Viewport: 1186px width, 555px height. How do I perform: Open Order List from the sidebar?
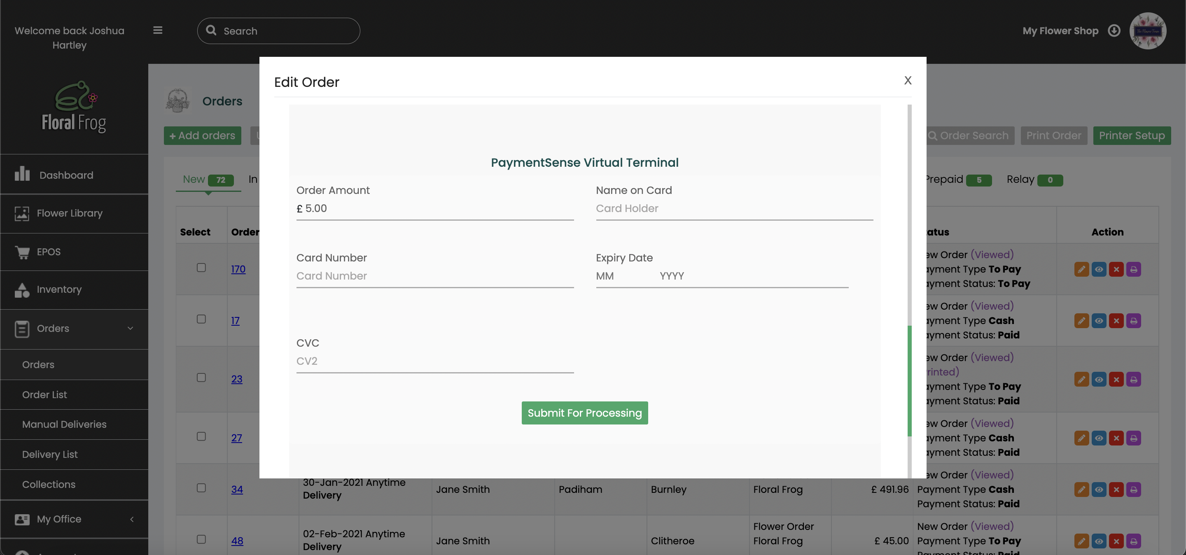point(44,394)
